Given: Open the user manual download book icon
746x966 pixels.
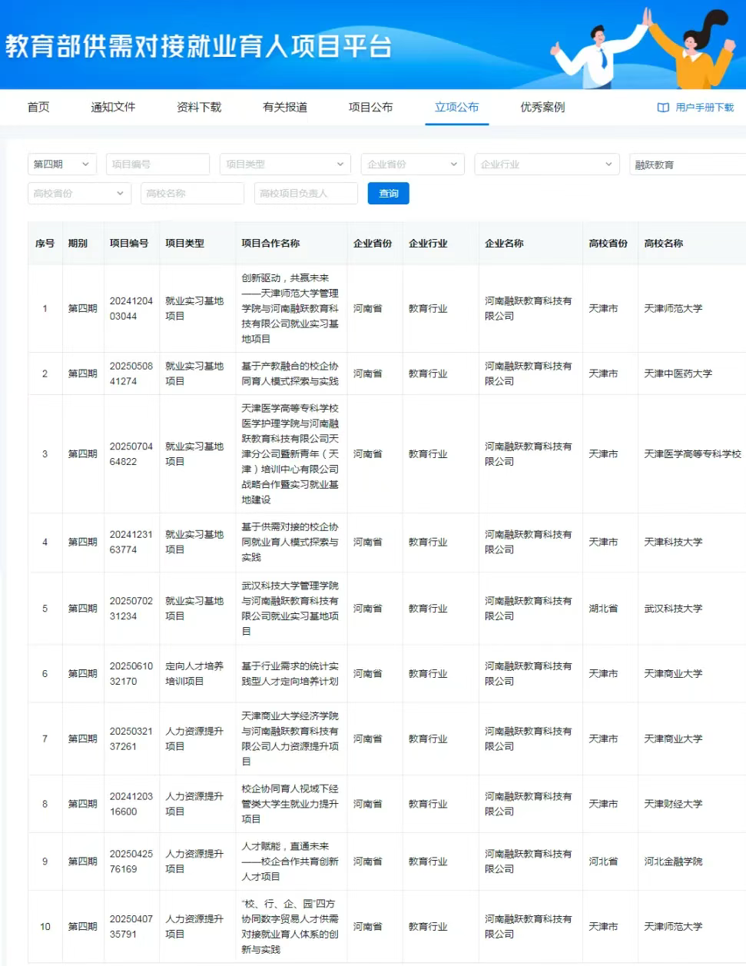Looking at the screenshot, I should click(x=663, y=108).
